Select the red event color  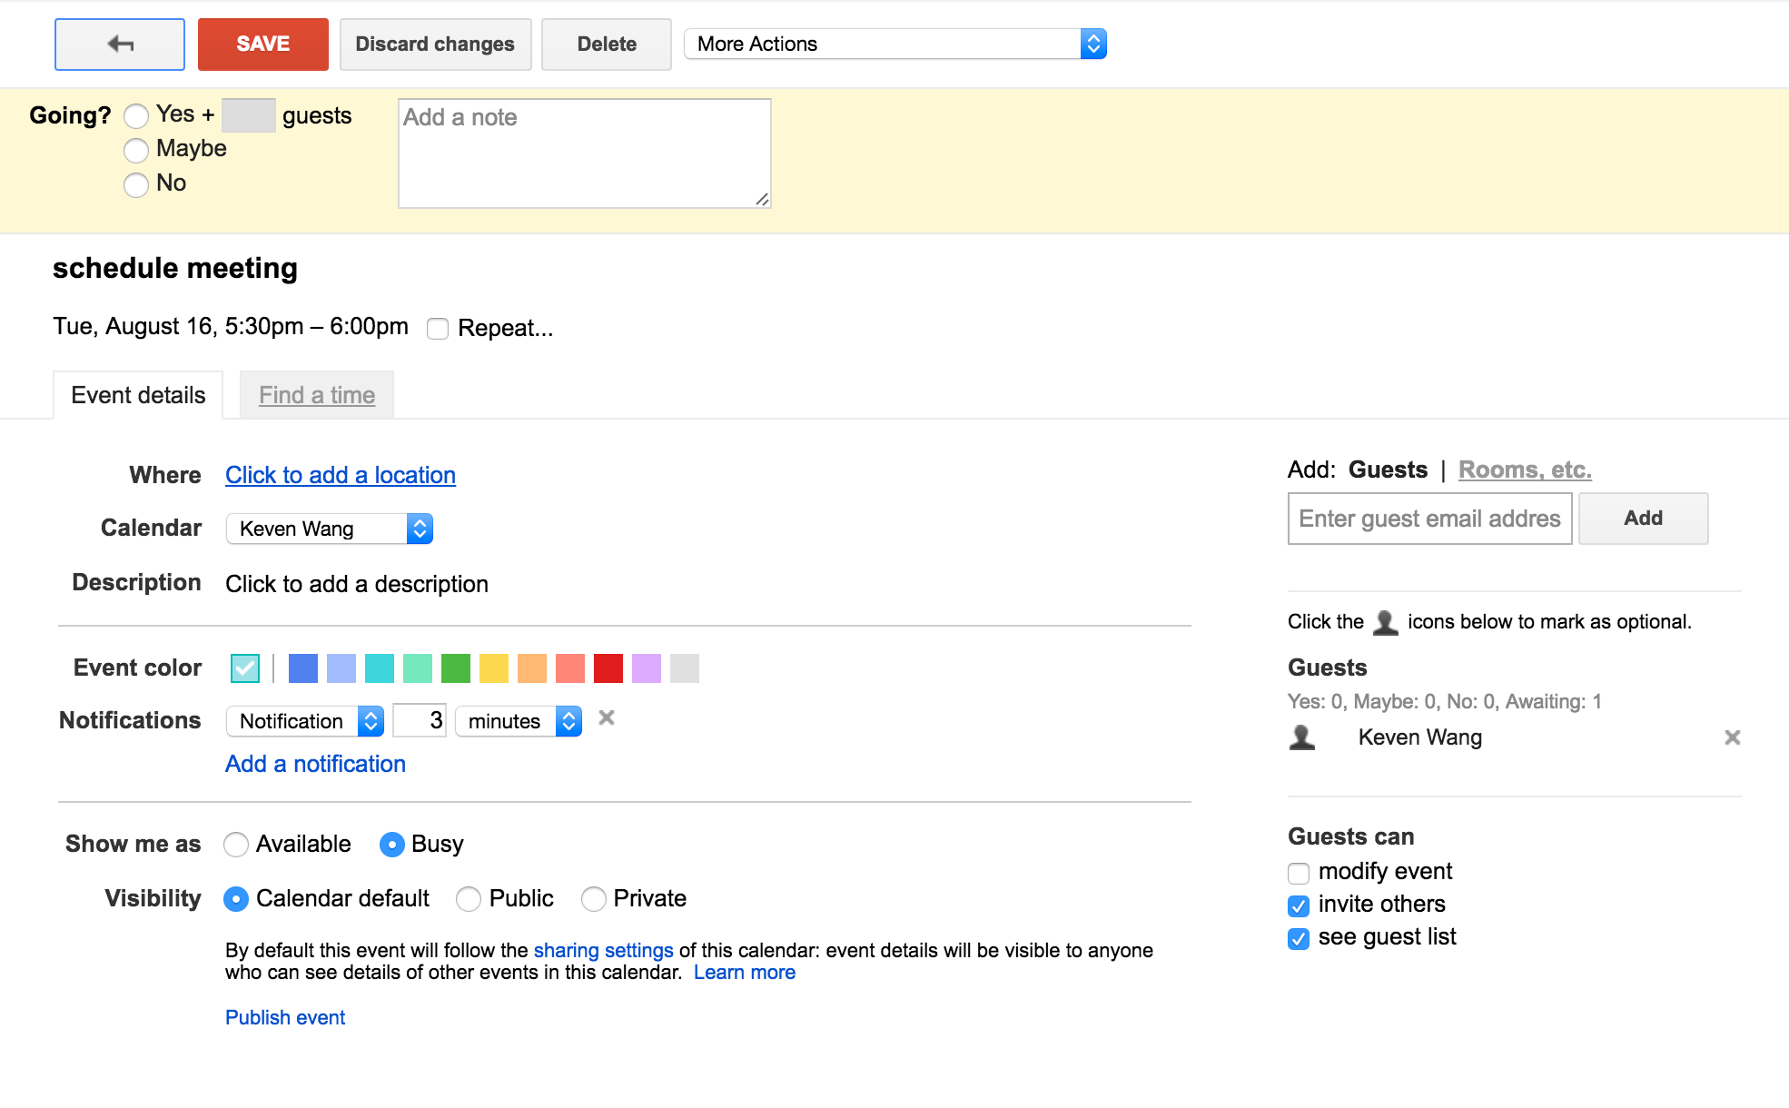pyautogui.click(x=608, y=668)
